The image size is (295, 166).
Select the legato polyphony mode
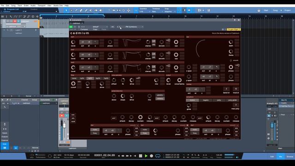tap(206, 101)
